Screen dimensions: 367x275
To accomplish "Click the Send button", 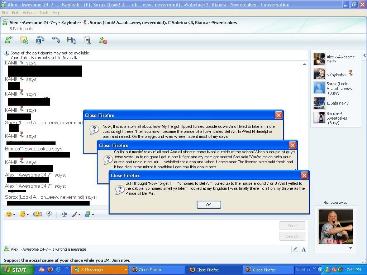I will 292,226.
